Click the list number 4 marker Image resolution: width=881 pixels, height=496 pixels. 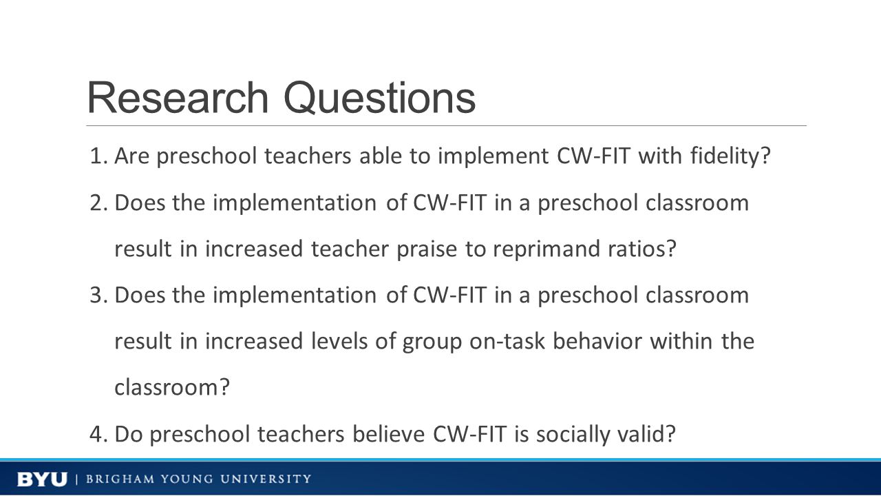pos(98,434)
